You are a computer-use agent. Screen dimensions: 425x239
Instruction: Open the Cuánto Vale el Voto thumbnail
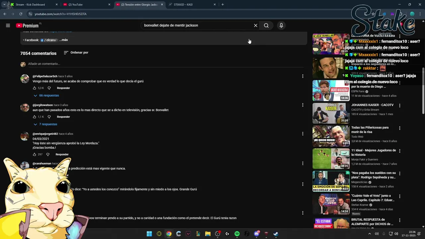[331, 204]
